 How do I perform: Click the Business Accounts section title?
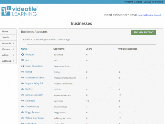[34, 32]
